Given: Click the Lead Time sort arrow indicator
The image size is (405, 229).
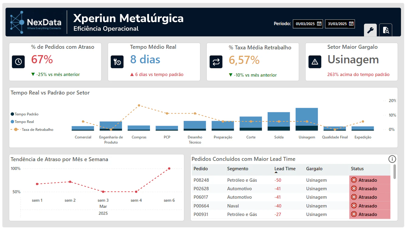Looking at the screenshot, I should (x=276, y=172).
